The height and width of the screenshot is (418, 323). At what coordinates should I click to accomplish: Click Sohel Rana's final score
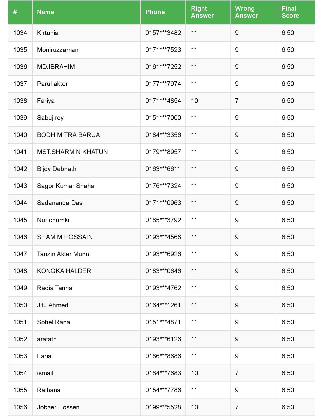(288, 322)
